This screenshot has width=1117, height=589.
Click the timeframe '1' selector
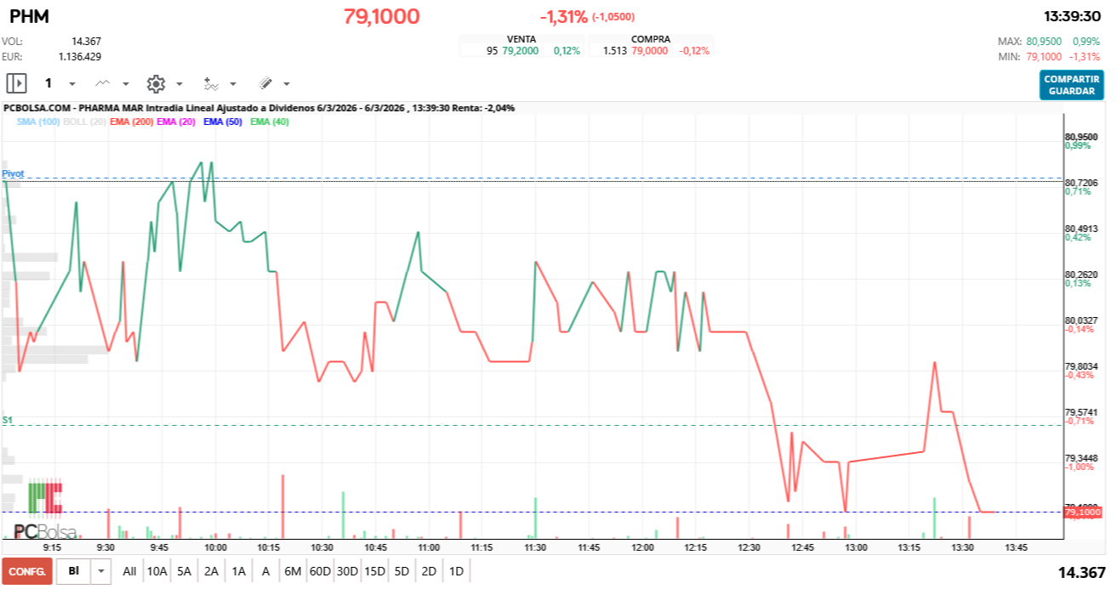pyautogui.click(x=48, y=82)
